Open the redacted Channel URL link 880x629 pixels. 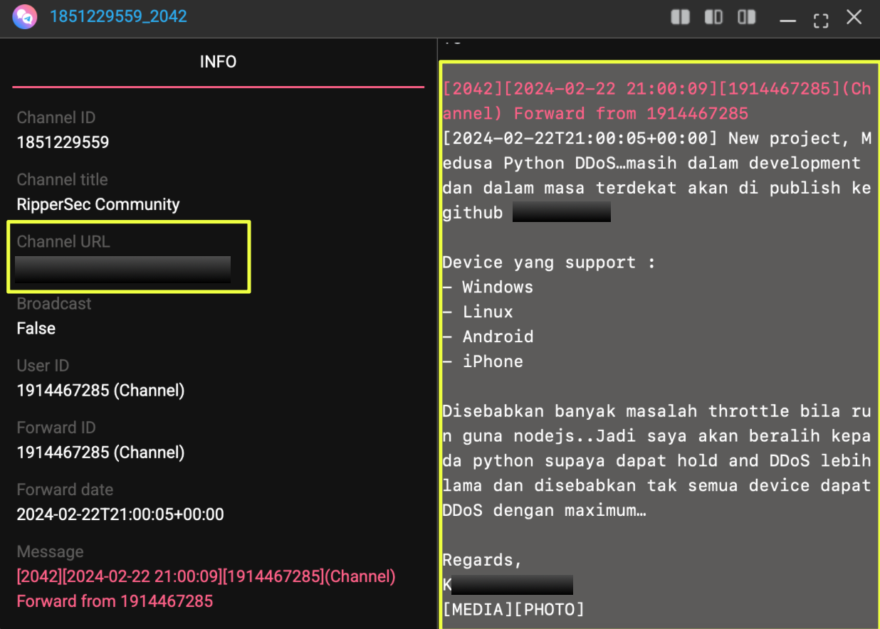122,270
